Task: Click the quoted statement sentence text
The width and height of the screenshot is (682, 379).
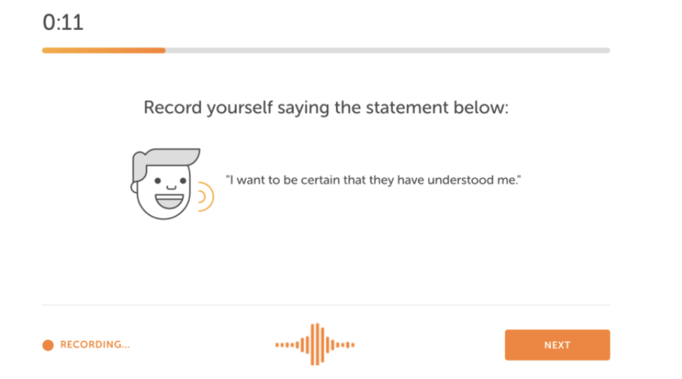Action: [x=373, y=180]
